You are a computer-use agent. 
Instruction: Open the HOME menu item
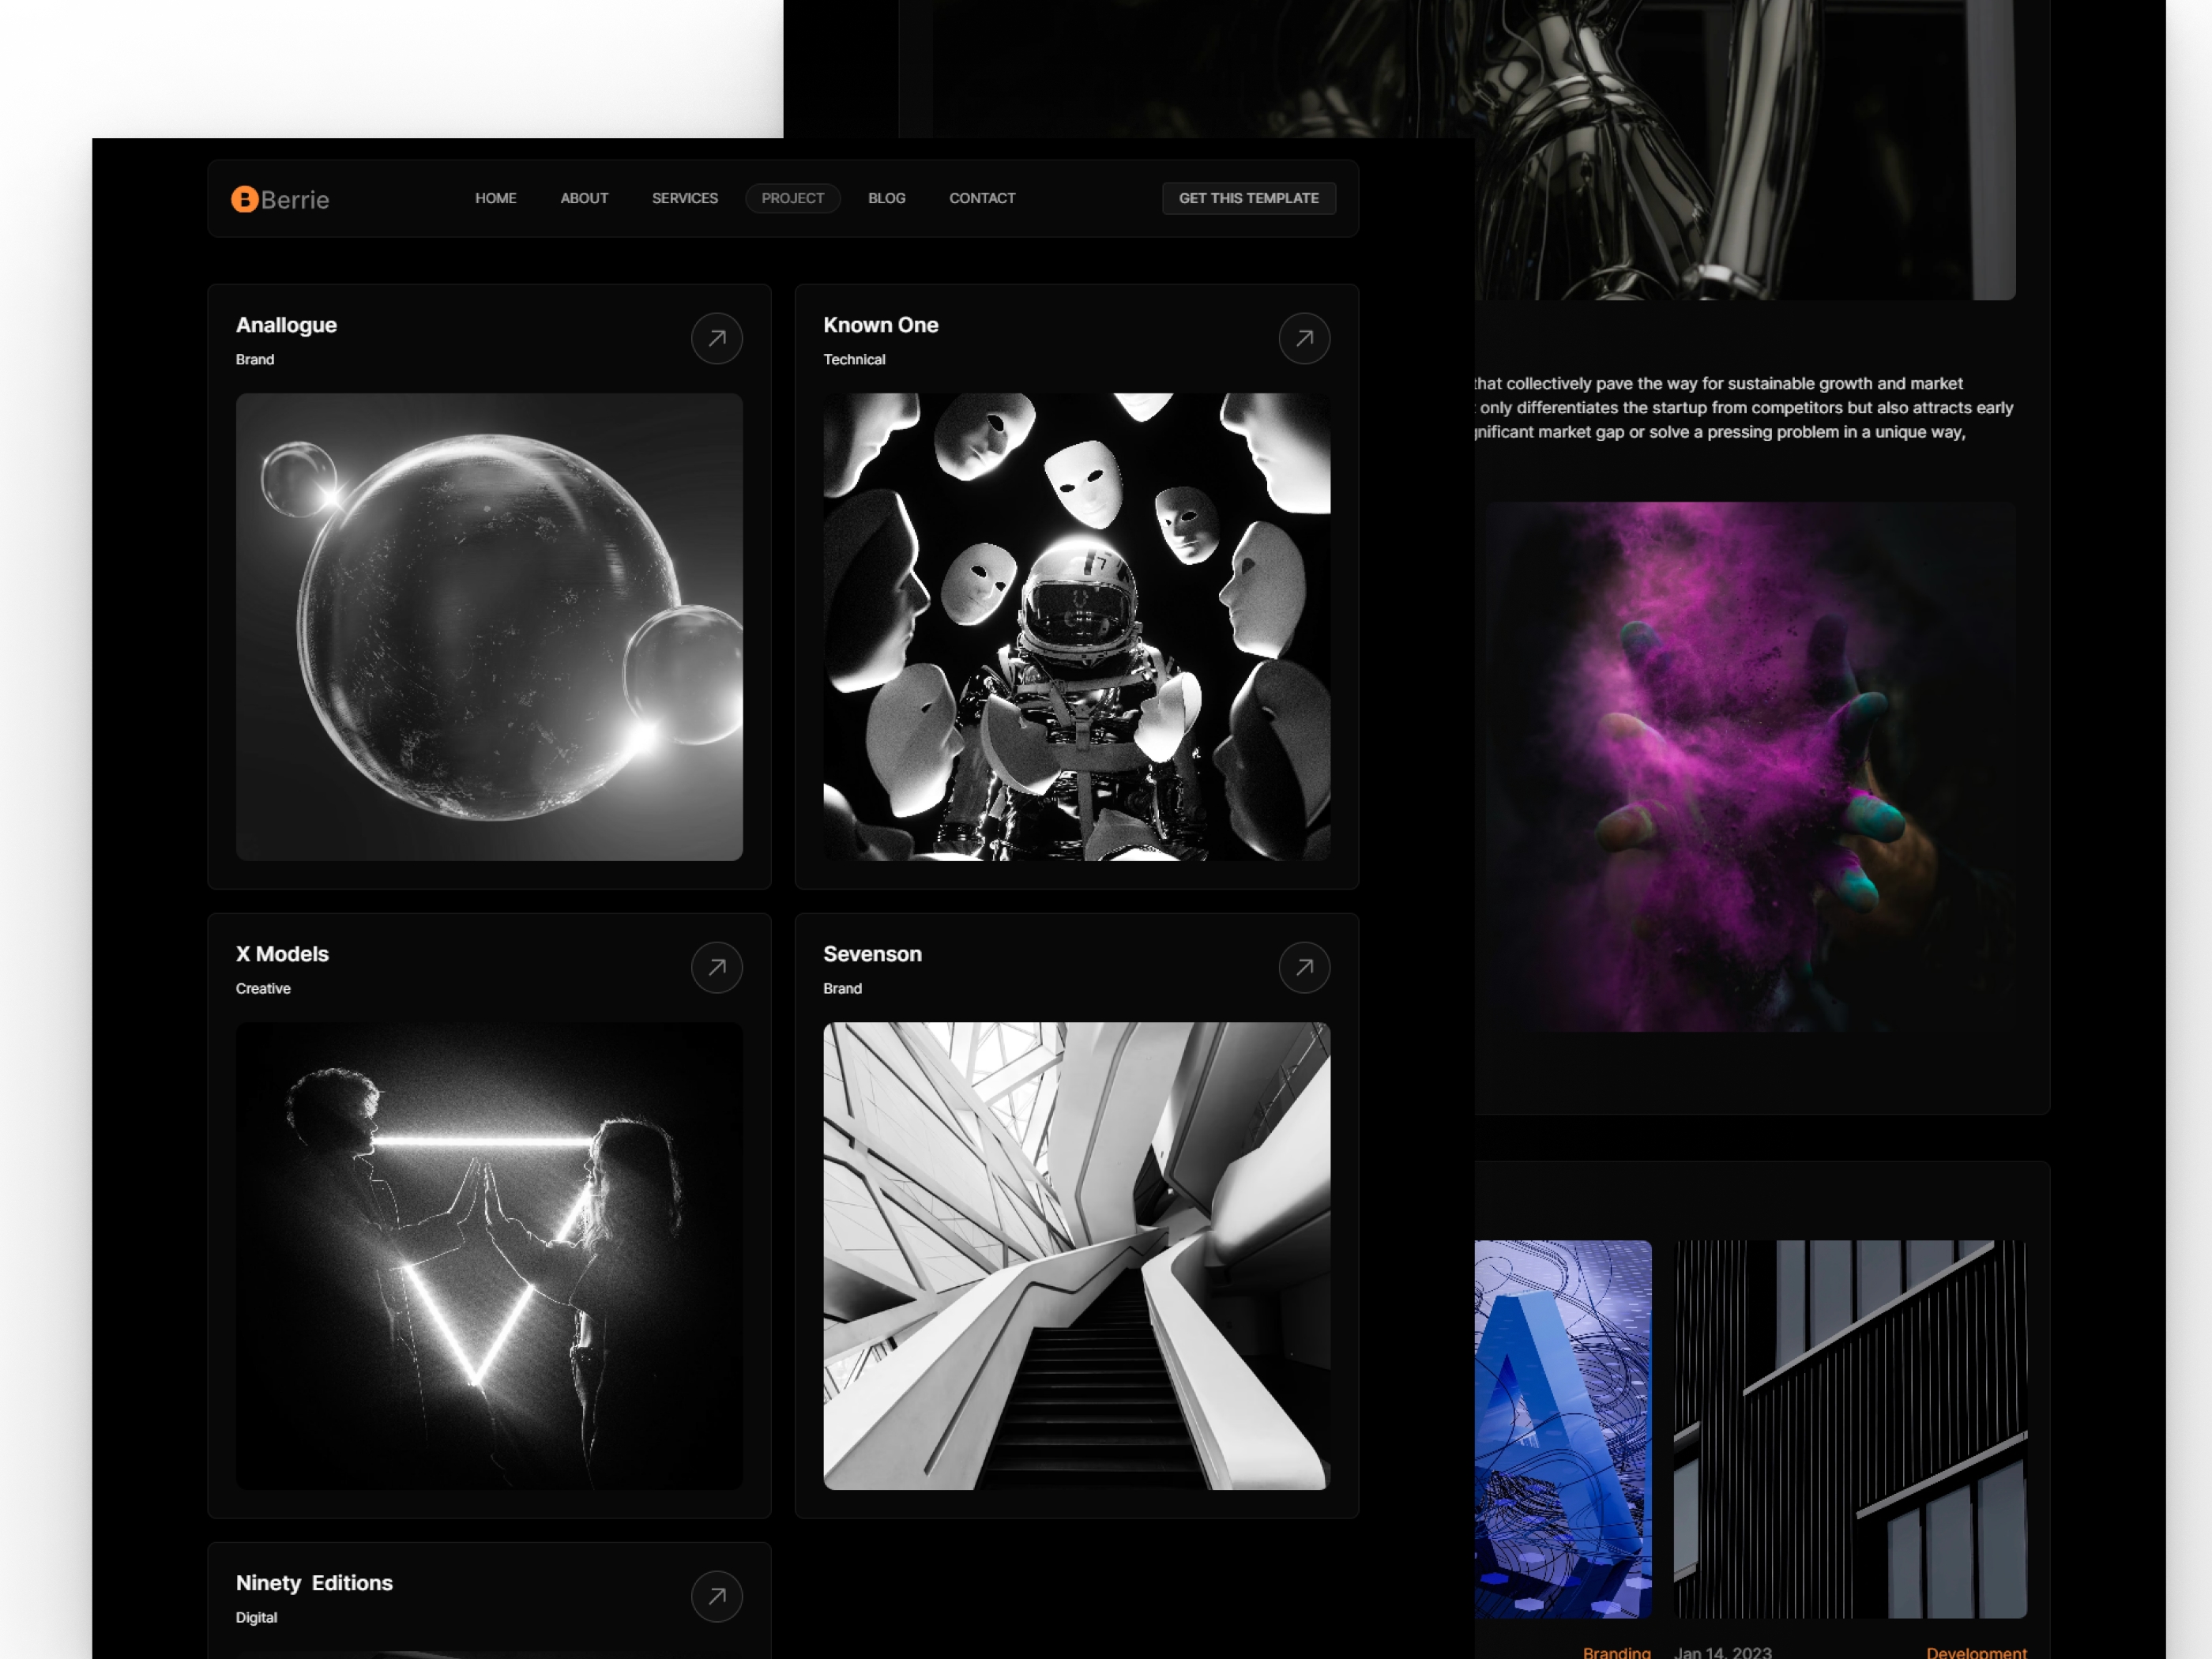click(496, 198)
